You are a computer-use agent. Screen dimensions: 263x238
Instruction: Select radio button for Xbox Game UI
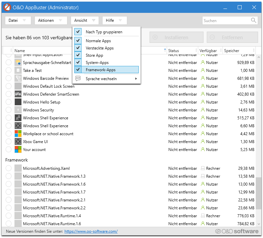9,141
